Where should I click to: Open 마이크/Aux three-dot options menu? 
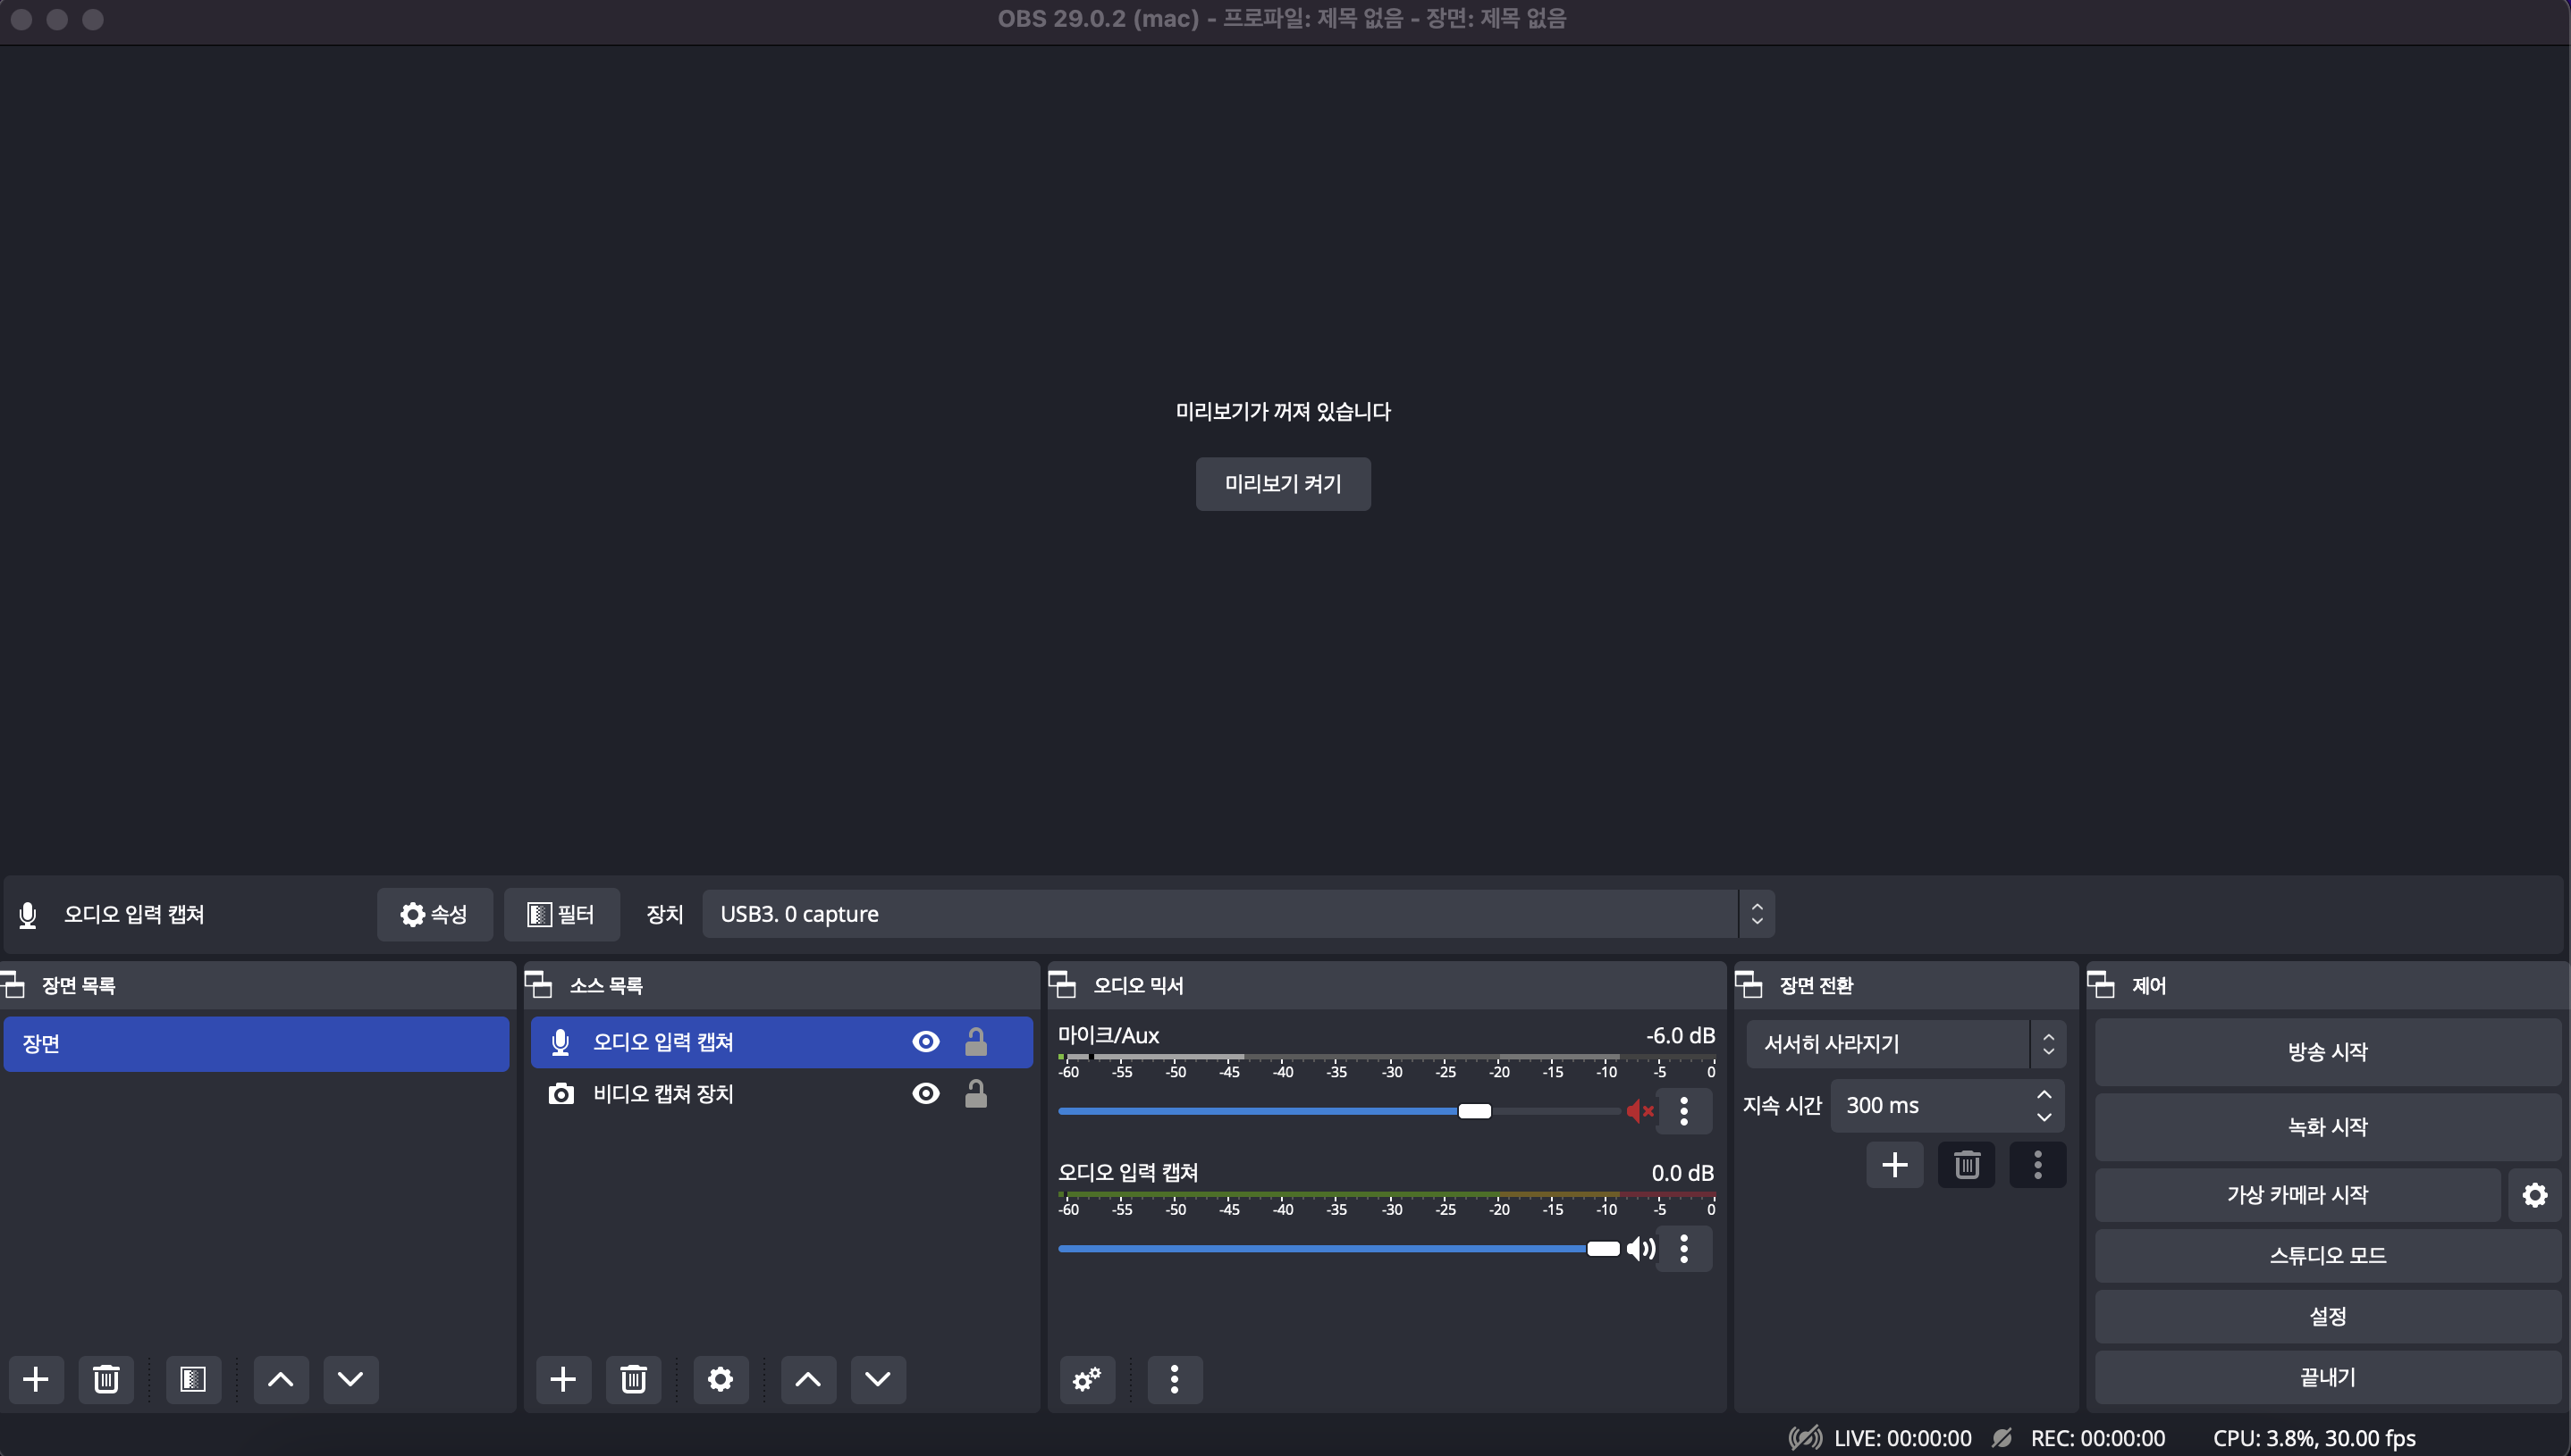point(1683,1111)
